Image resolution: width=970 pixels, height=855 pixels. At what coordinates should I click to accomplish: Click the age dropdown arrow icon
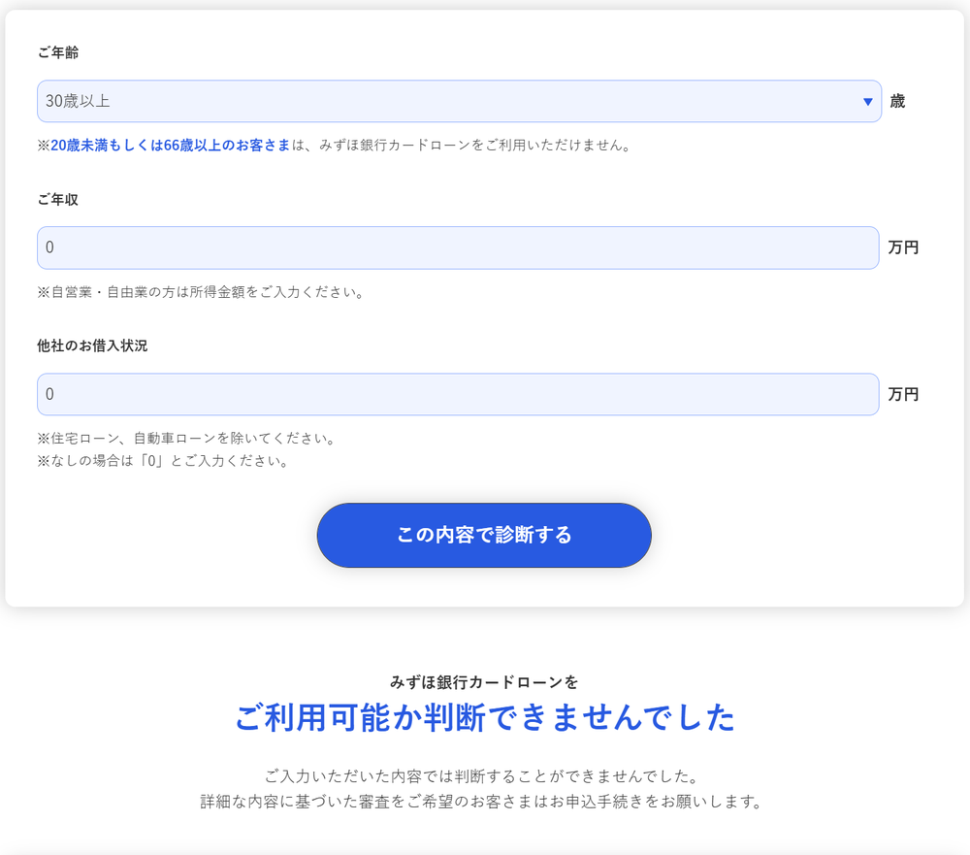point(868,102)
